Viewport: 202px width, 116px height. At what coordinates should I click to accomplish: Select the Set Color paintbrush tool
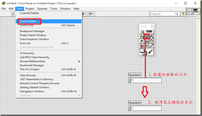(150, 52)
